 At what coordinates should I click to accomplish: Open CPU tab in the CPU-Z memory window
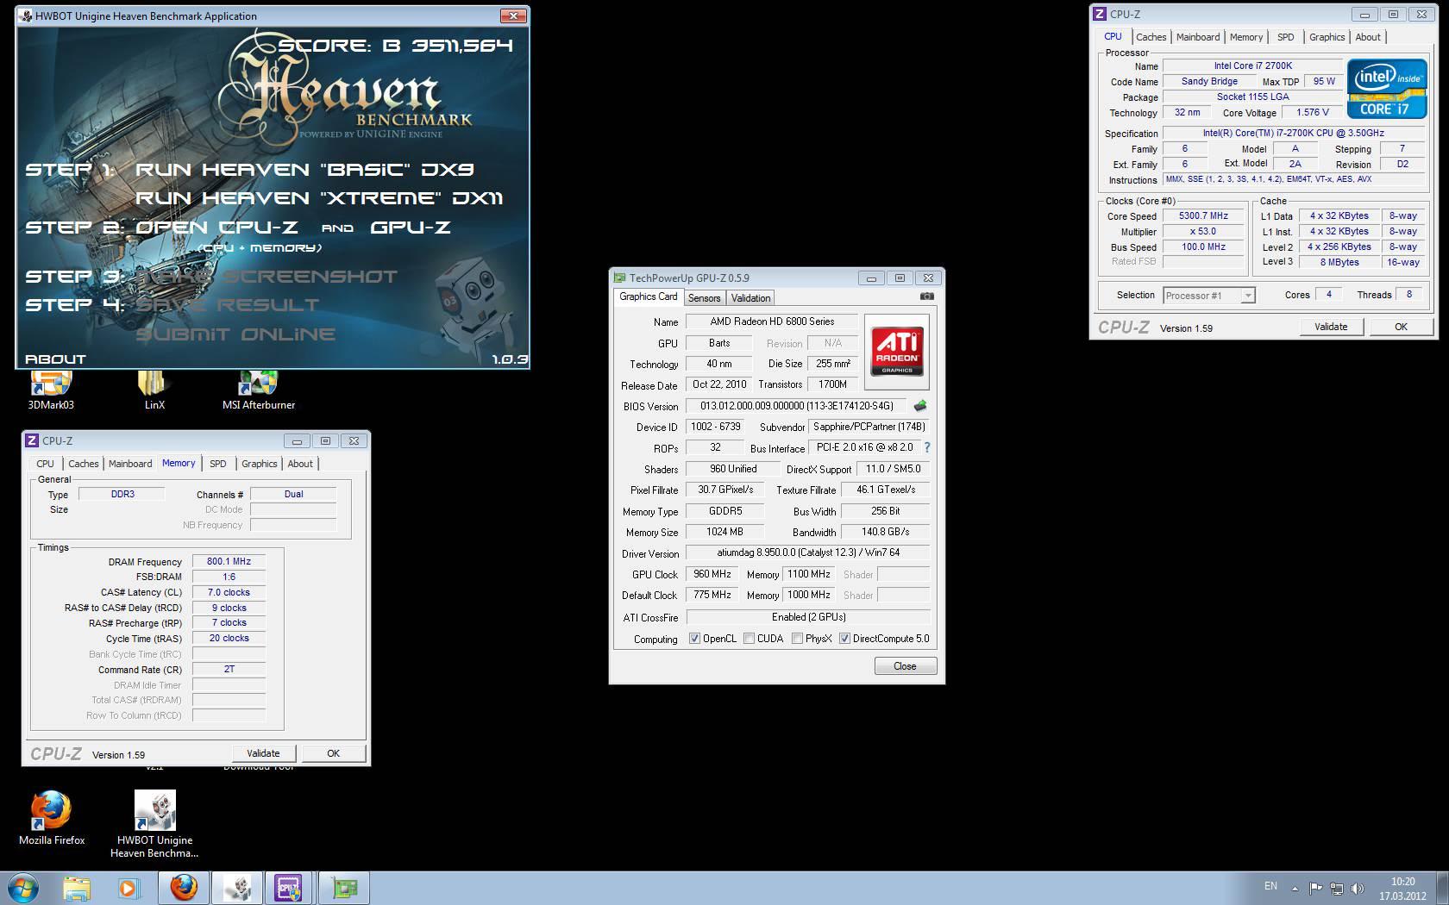coord(45,464)
